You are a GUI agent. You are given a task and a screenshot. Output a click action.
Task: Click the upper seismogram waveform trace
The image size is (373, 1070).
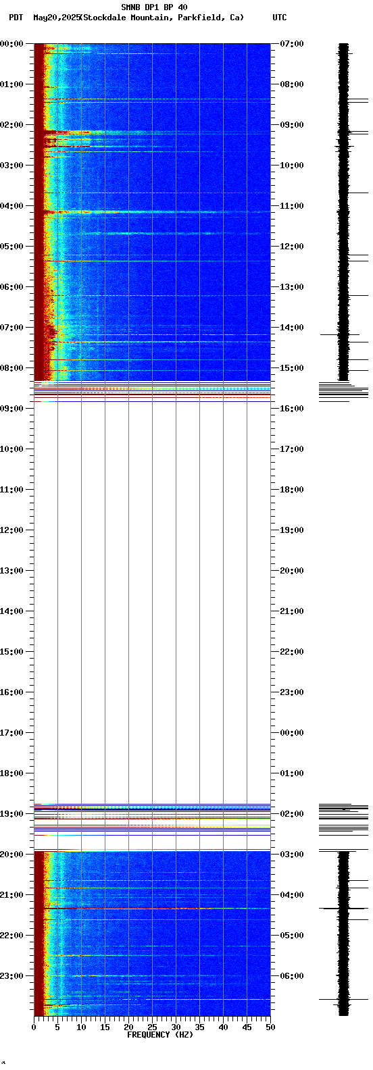pyautogui.click(x=344, y=212)
